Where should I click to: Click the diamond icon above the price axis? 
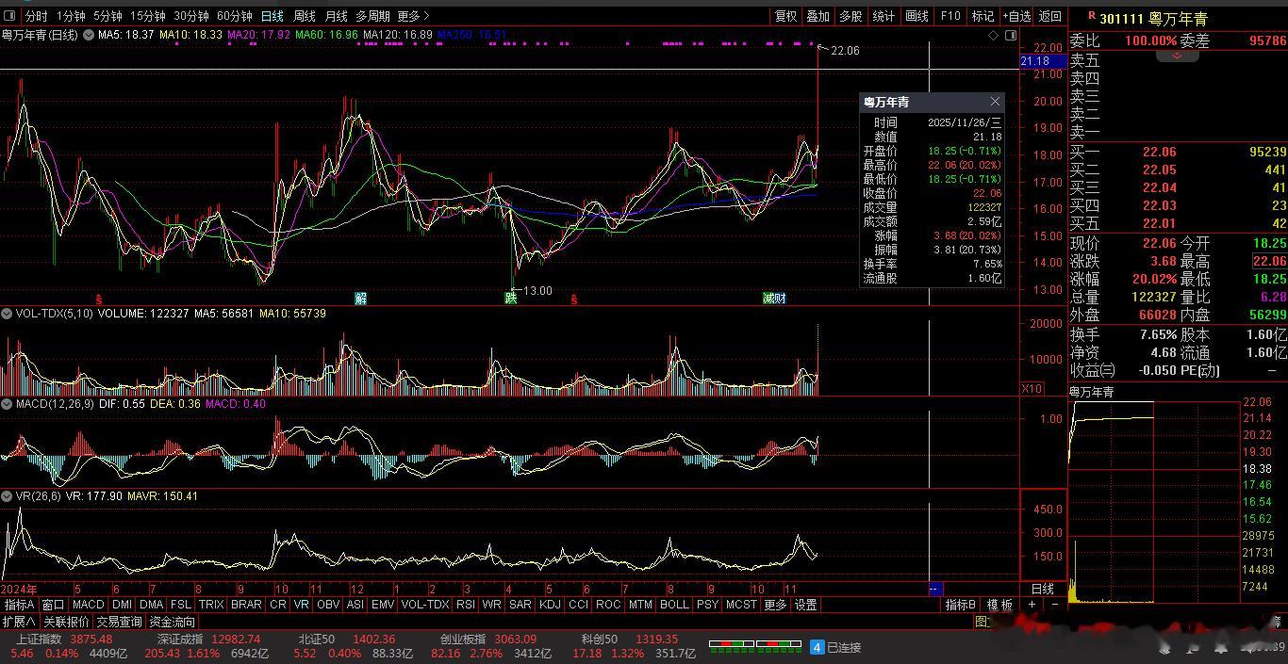pyautogui.click(x=993, y=36)
